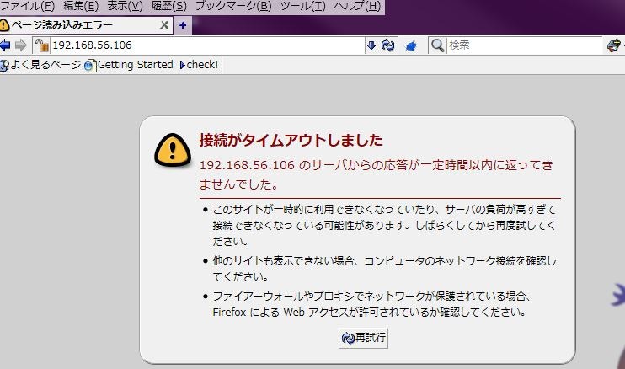The image size is (625, 369).
Task: Close the ページ読み込みエラー tab
Action: click(164, 25)
